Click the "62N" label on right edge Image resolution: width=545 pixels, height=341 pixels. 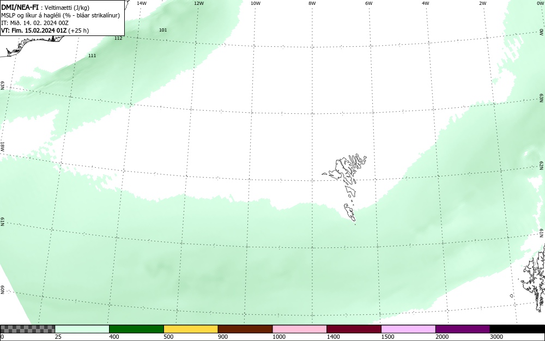point(542,165)
